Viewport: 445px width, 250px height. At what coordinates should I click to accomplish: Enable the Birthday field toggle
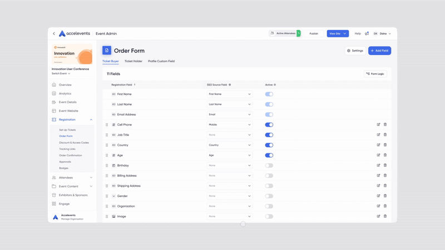(x=269, y=166)
